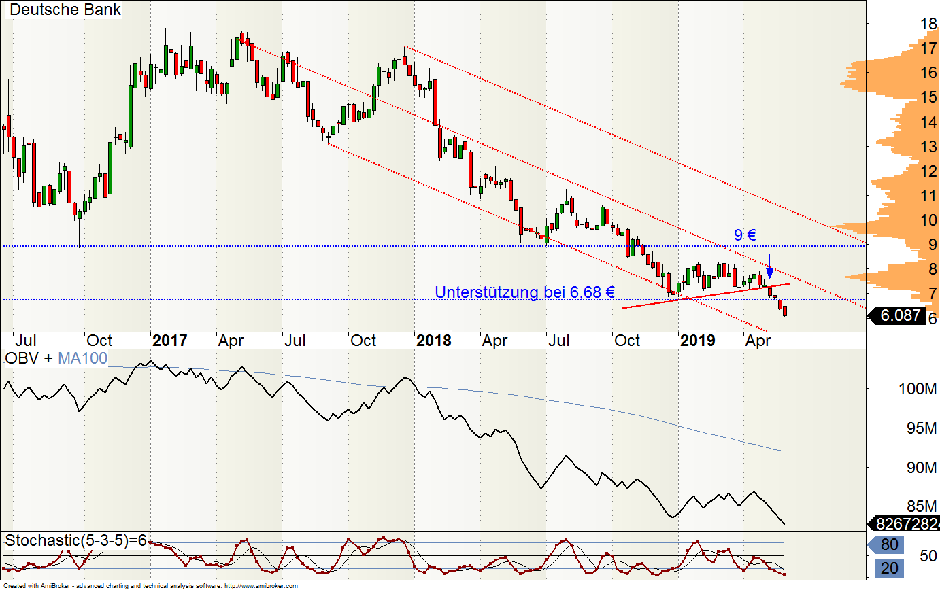This screenshot has width=940, height=590.
Task: Click the 100M label on OBV axis
Action: pyautogui.click(x=918, y=389)
